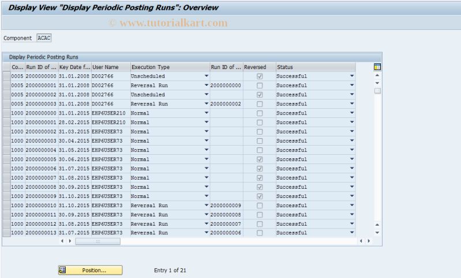Toggle Reversed checkbox for 1000 run 2000000013
The height and width of the screenshot is (278, 461).
click(260, 233)
